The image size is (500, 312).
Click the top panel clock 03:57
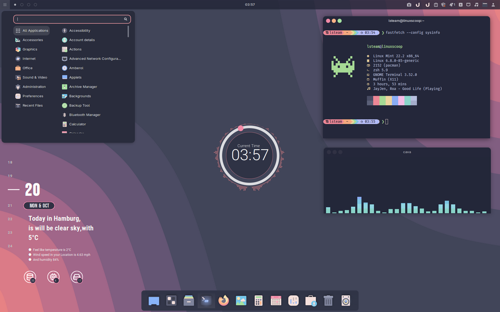[250, 5]
